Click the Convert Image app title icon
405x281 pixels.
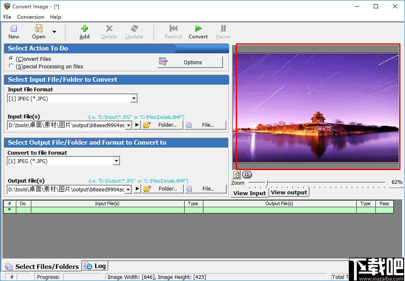tap(7, 6)
